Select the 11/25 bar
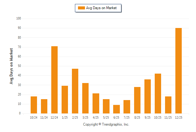Viewport: 196px width, 132px height. pos(168,105)
